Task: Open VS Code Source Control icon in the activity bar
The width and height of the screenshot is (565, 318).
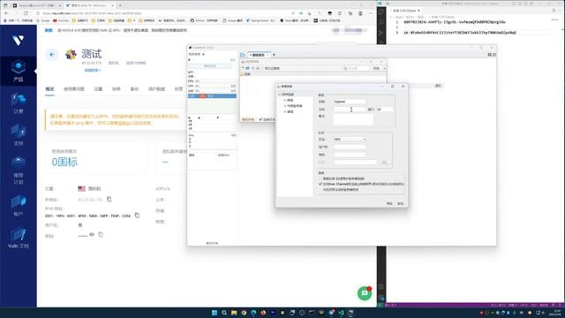Action: pyautogui.click(x=381, y=33)
